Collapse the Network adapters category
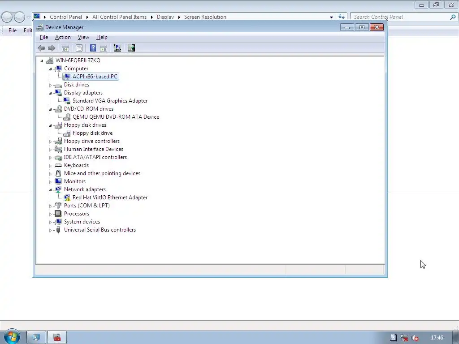This screenshot has width=459, height=344. click(50, 190)
